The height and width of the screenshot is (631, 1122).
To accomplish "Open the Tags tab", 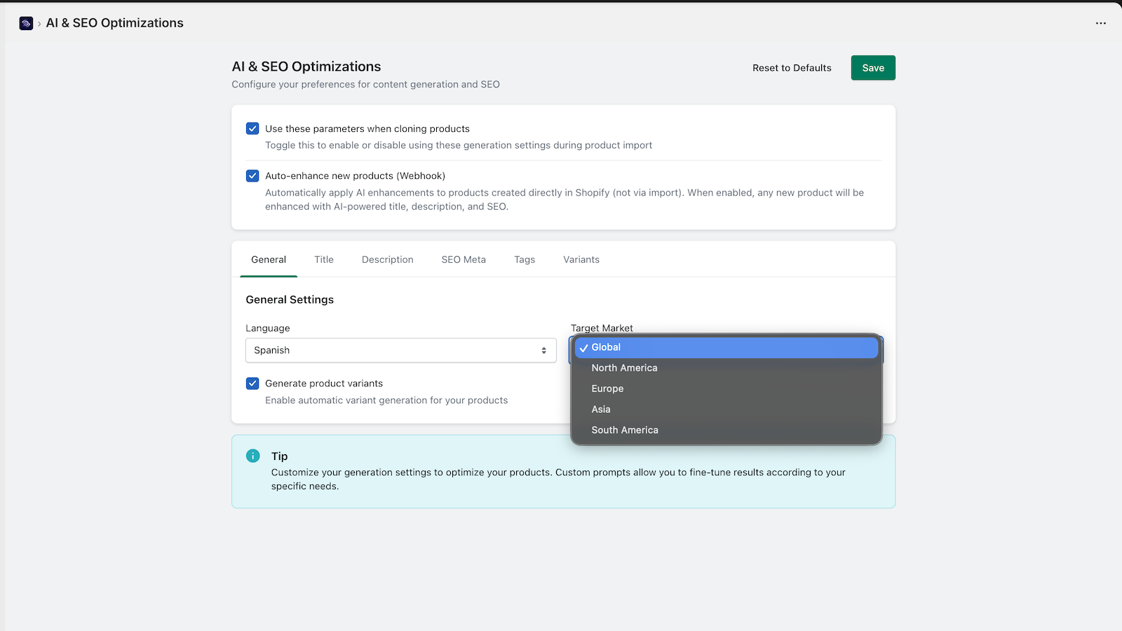I will [524, 259].
